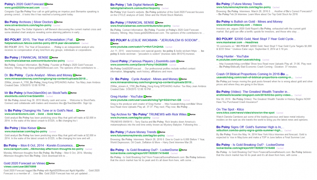Click Cached for talkdigitalnetwork.com result
317x180 pixels.
pos(165,8)
